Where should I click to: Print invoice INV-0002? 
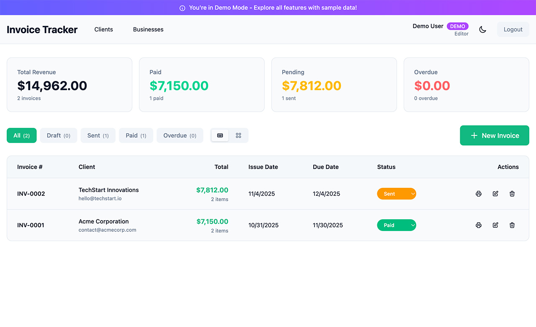(x=479, y=194)
